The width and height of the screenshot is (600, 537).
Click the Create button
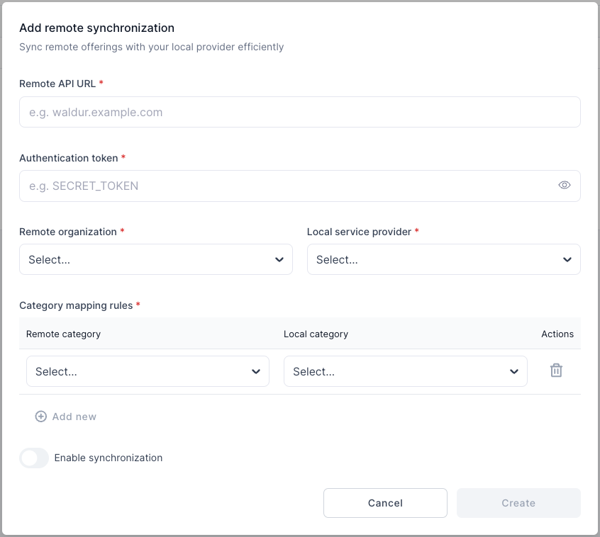(518, 503)
